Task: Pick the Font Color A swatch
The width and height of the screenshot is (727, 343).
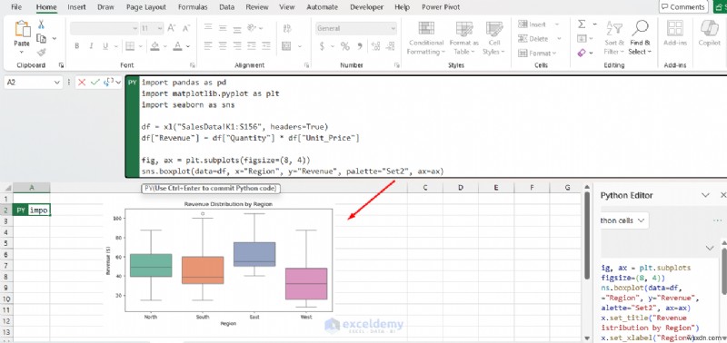Action: pos(177,46)
